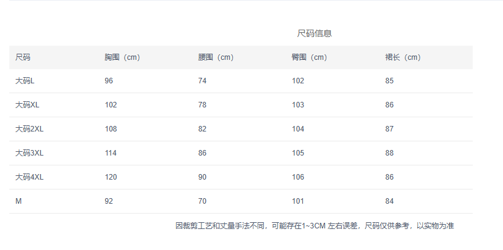This screenshot has height=250, width=503.
Task: Select the 大码XL size row label
Action: pos(27,105)
